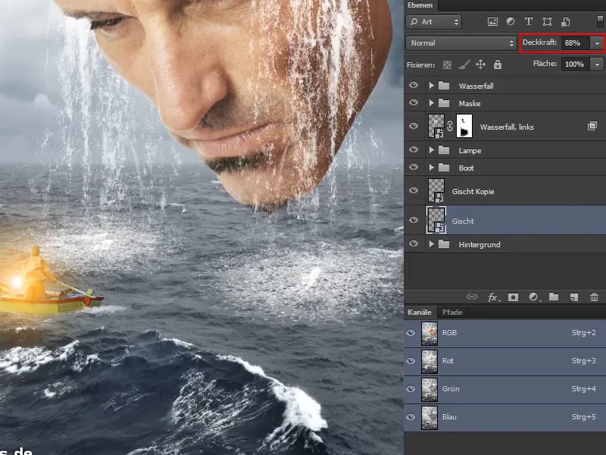This screenshot has height=455, width=606.
Task: Expand the Maske group
Action: click(x=431, y=103)
